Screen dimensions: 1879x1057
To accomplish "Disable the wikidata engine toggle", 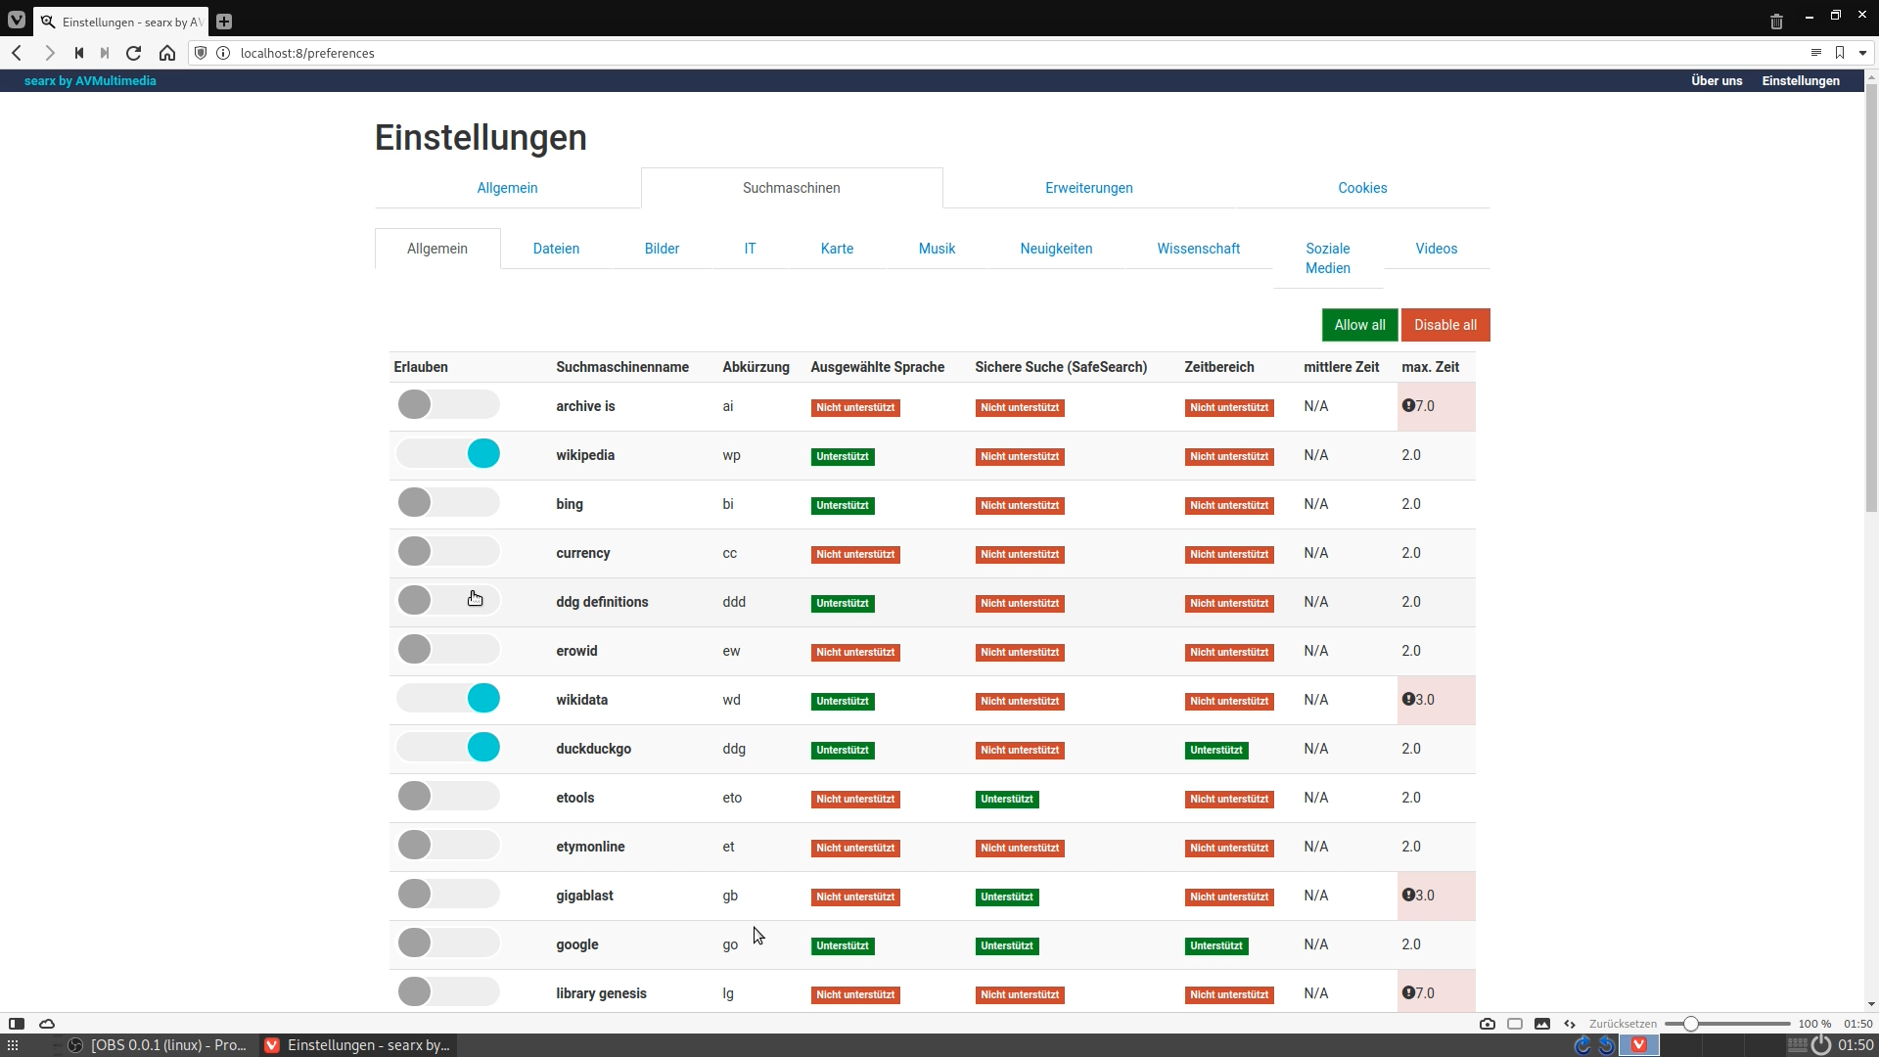I will [448, 699].
